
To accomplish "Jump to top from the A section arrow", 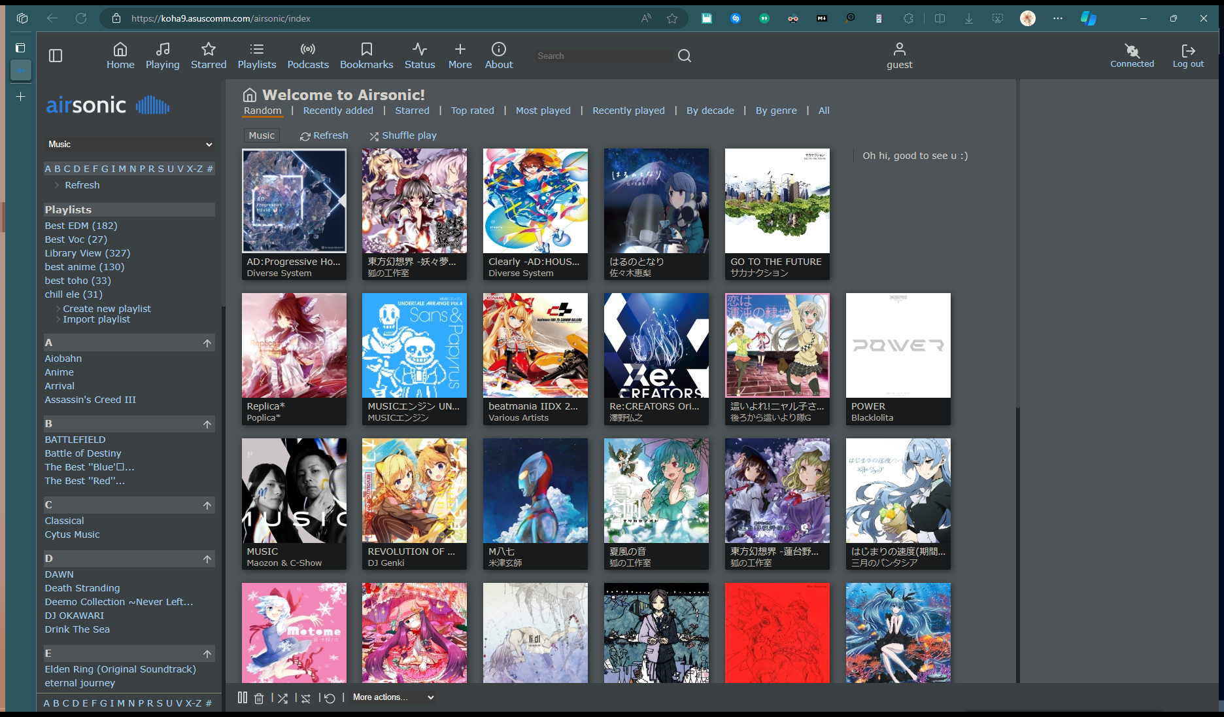I will (207, 343).
